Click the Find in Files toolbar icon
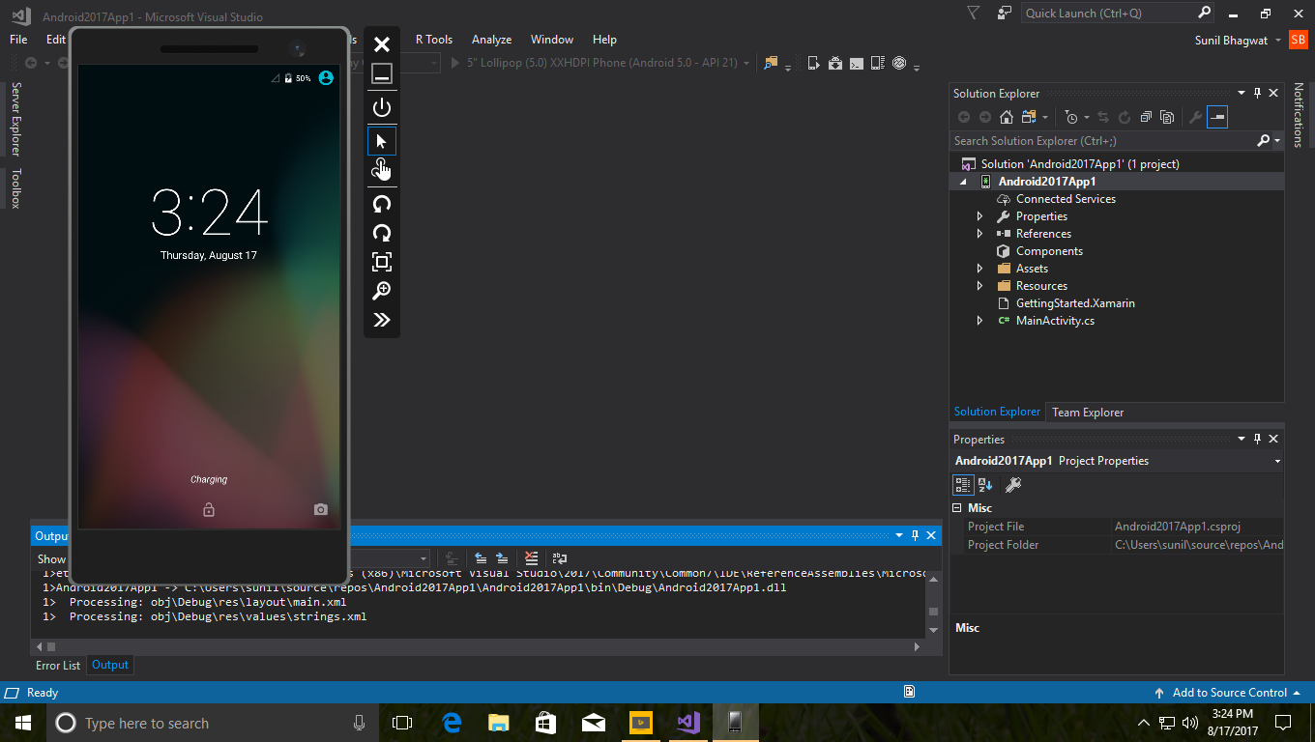The image size is (1315, 742). coord(771,63)
